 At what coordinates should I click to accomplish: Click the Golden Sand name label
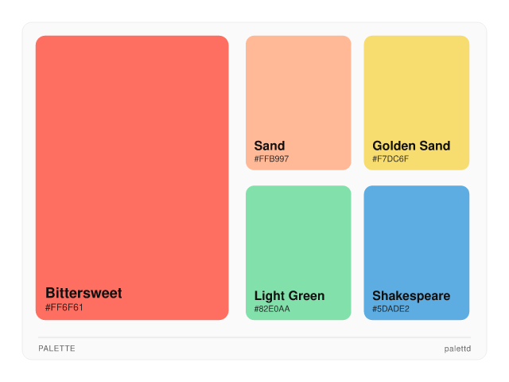pos(411,146)
